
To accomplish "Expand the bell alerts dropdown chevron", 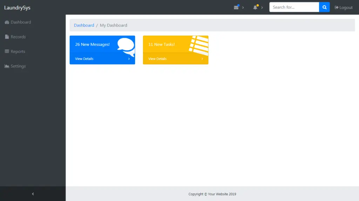I will click(262, 7).
